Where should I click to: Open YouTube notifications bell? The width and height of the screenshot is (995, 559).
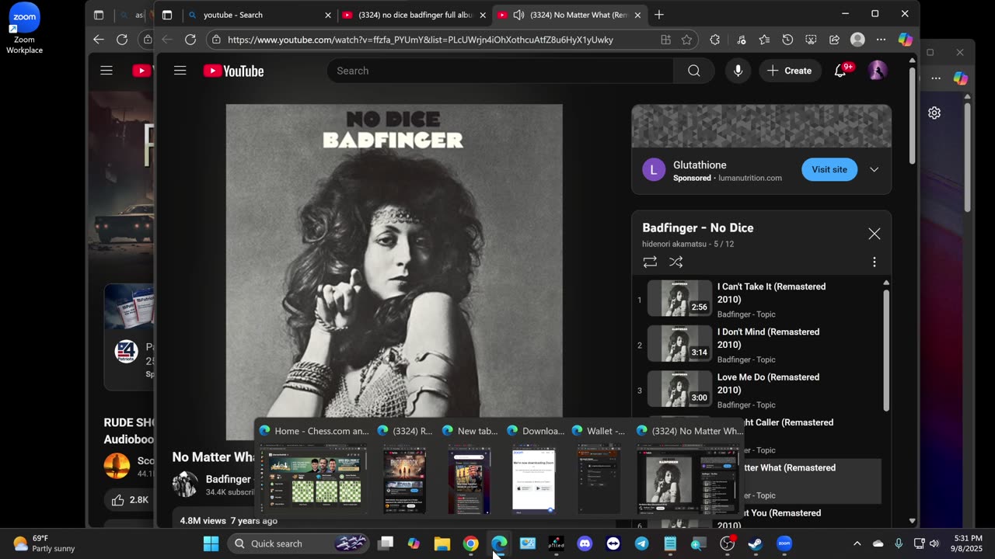[x=840, y=71]
